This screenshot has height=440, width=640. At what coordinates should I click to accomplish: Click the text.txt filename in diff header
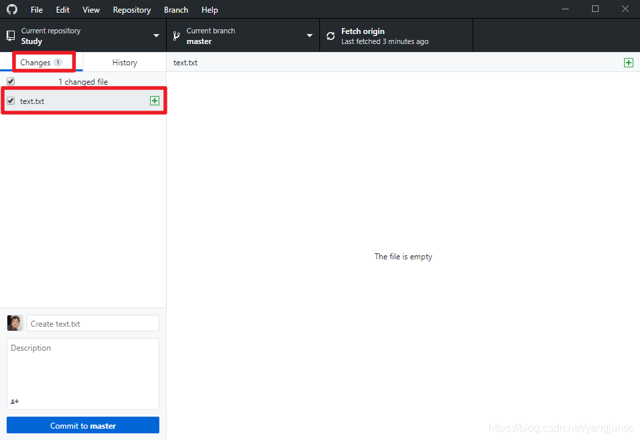185,63
